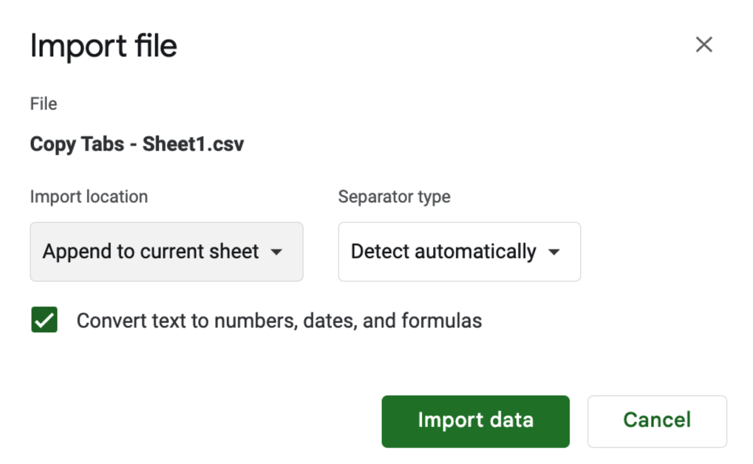Click the X in the top-right corner
The width and height of the screenshot is (753, 464).
[704, 45]
